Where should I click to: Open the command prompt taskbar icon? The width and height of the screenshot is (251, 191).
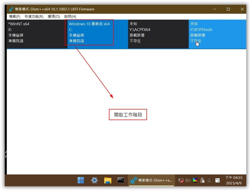(121, 180)
